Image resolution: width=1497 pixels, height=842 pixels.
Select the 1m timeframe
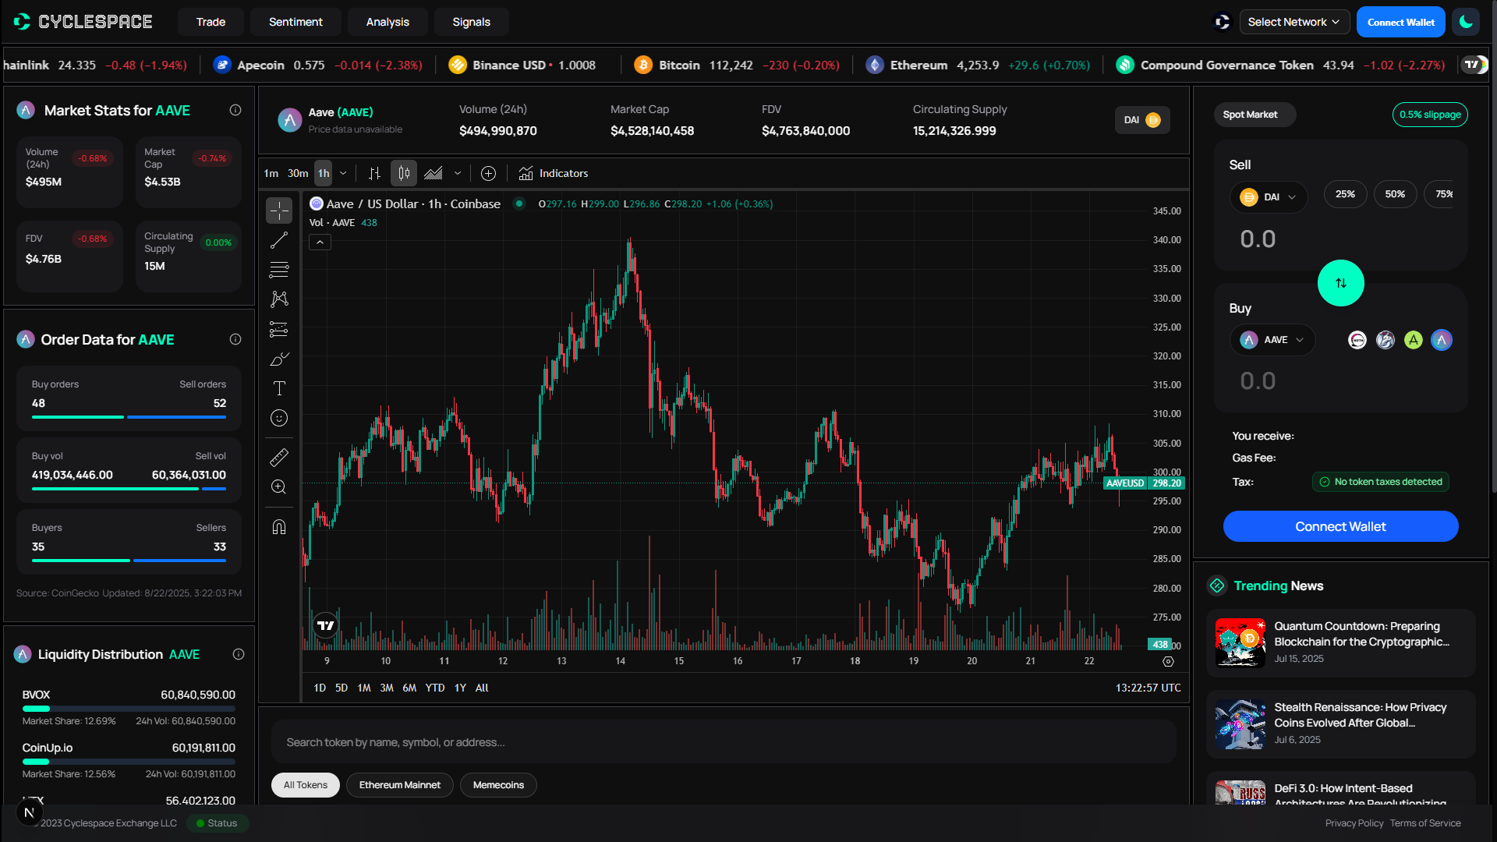coord(271,173)
